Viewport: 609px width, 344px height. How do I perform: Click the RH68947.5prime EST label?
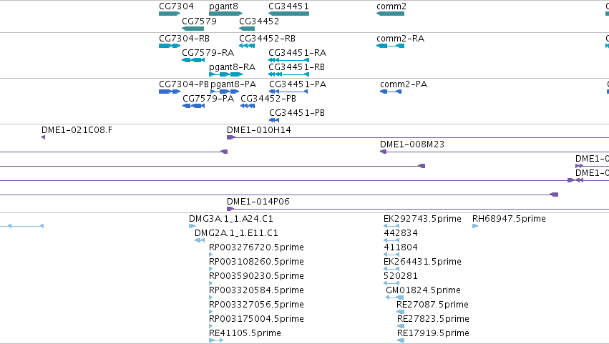(x=510, y=219)
